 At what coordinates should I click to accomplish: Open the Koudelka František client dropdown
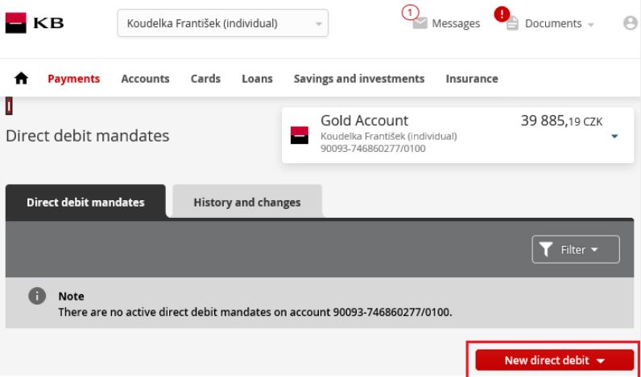(x=223, y=23)
